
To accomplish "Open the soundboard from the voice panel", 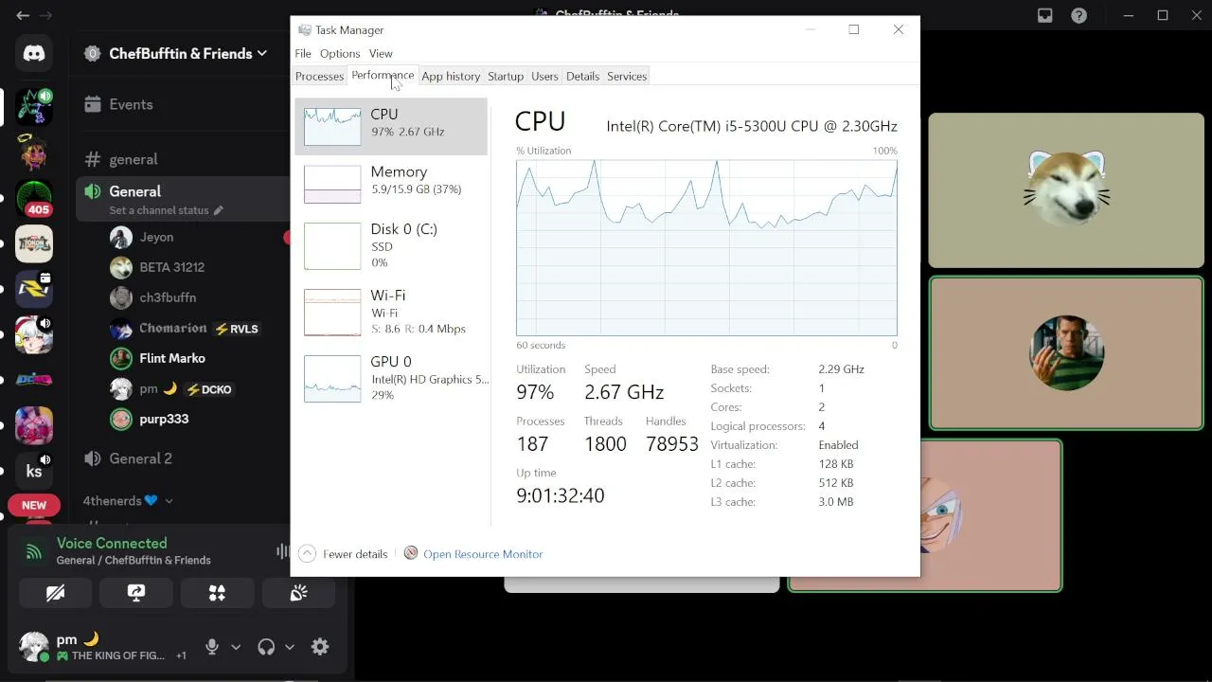I will (298, 593).
